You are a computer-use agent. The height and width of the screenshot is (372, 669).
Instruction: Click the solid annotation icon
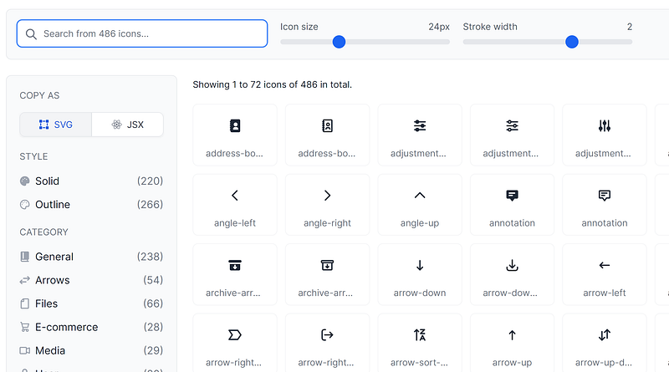pyautogui.click(x=512, y=196)
